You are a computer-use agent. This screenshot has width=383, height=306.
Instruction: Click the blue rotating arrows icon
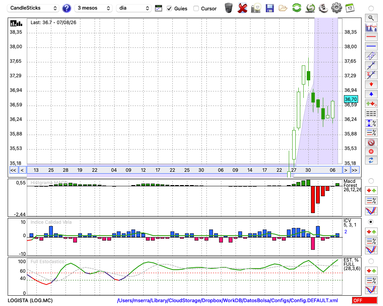(371, 161)
